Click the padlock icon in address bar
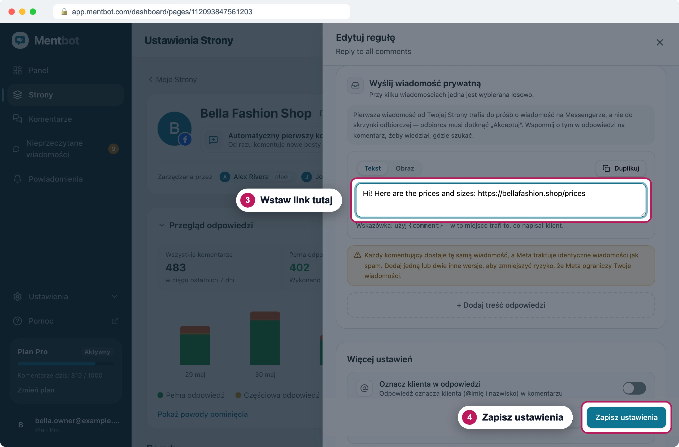679x447 pixels. [64, 12]
